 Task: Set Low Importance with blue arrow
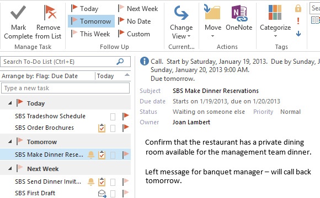click(x=298, y=34)
